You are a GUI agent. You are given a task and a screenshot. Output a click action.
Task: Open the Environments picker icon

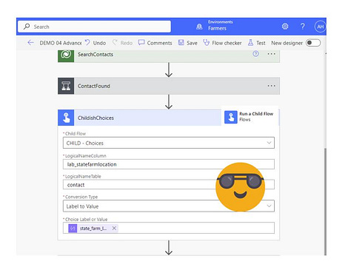(x=199, y=27)
